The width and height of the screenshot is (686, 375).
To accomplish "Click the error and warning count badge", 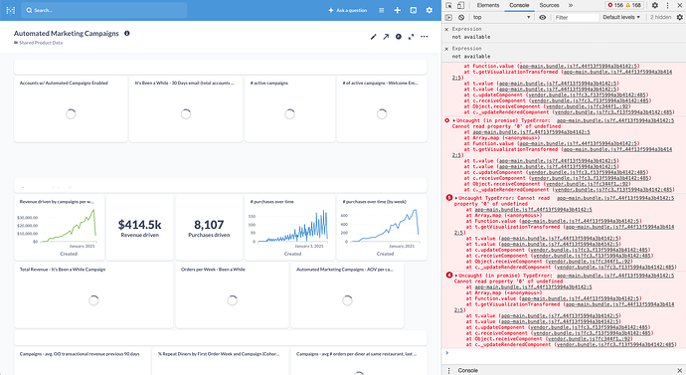I will pyautogui.click(x=624, y=5).
